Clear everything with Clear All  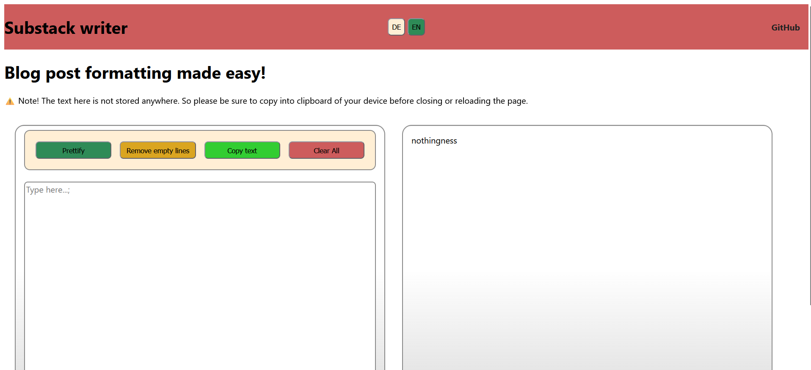coord(326,150)
